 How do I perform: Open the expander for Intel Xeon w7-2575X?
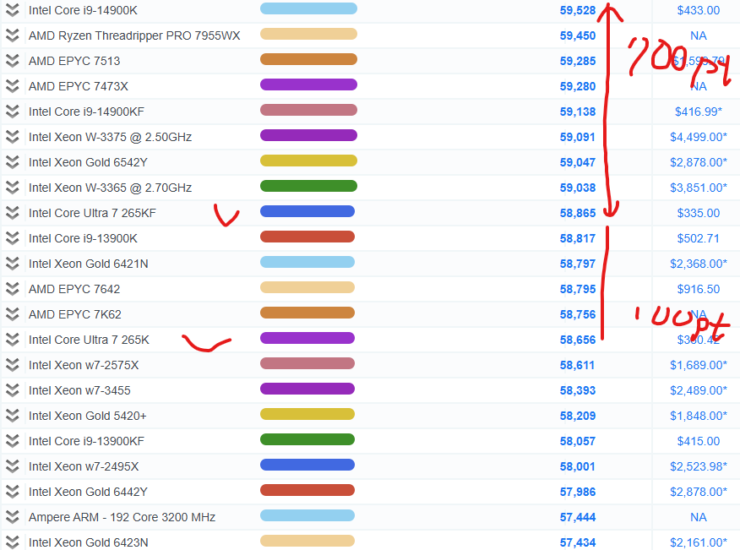tap(13, 365)
